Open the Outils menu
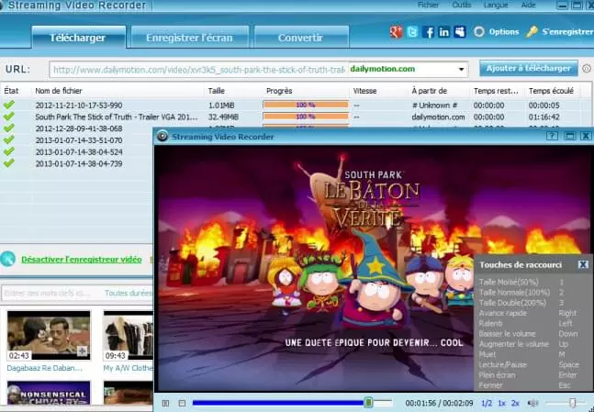This screenshot has width=594, height=412. [x=462, y=5]
